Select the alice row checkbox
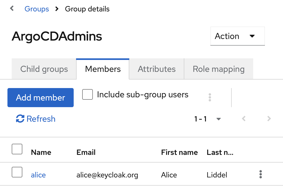Screen dimensions: 283x192 point(17,172)
